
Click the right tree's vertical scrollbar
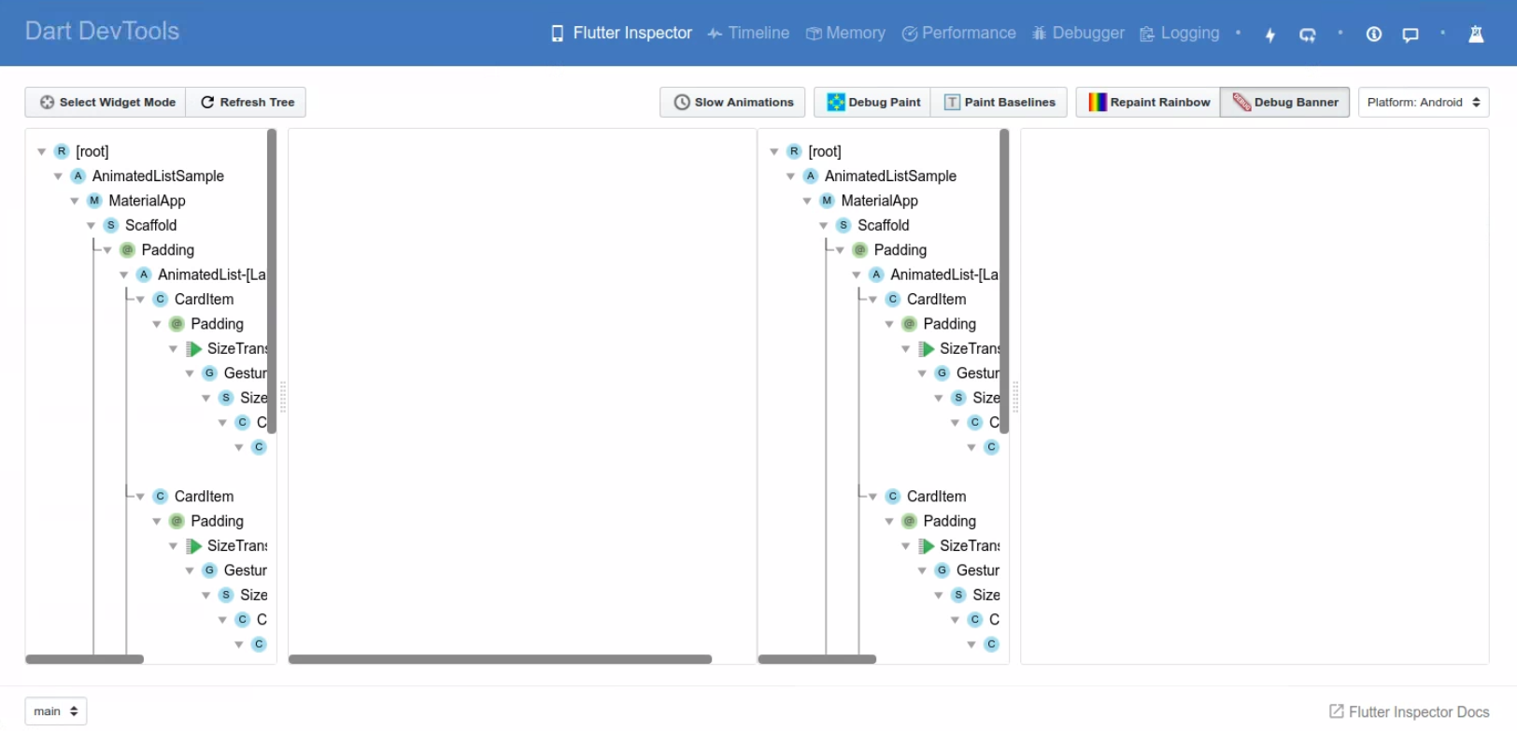(x=1004, y=281)
